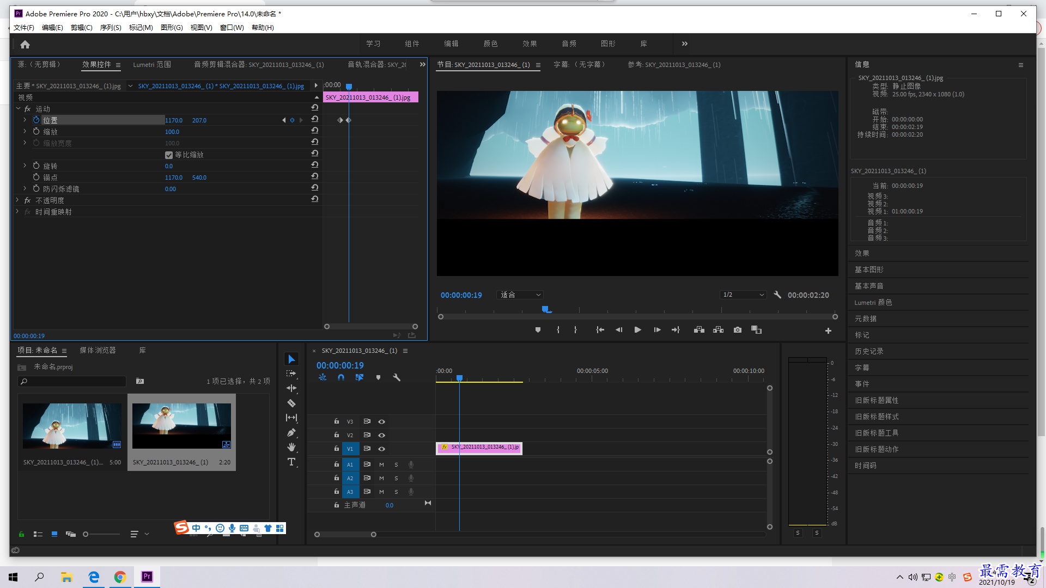The height and width of the screenshot is (588, 1046).
Task: Open playback resolution dropdown 1/2
Action: [743, 295]
